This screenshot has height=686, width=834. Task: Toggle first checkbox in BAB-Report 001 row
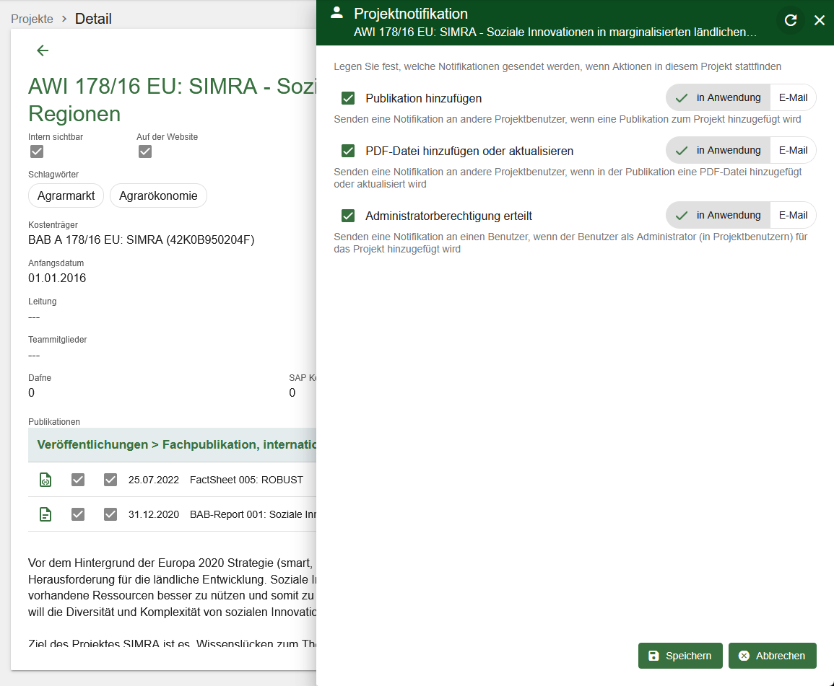[x=78, y=514]
